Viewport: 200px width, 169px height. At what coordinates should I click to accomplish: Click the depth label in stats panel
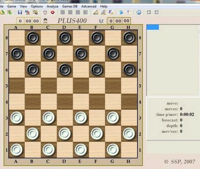click(172, 126)
